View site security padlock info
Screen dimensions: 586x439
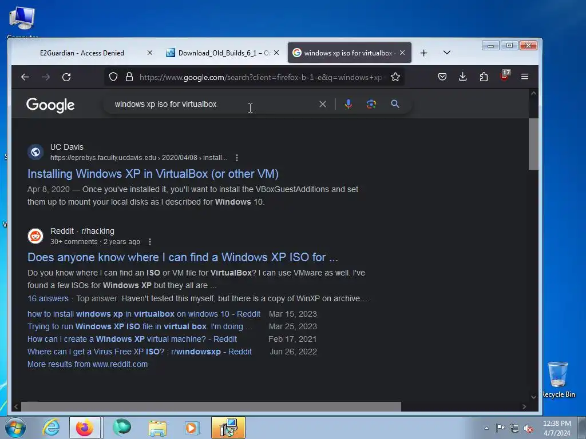pyautogui.click(x=129, y=77)
